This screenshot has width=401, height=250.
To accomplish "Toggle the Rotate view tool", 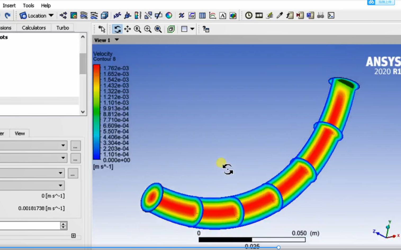I will point(117,29).
